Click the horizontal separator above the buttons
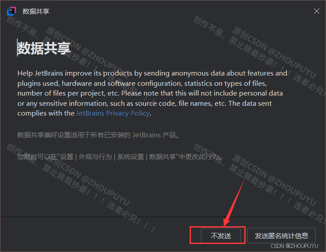 click(x=163, y=217)
